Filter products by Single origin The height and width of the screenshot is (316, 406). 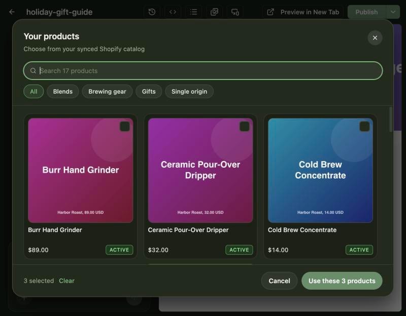pyautogui.click(x=189, y=92)
